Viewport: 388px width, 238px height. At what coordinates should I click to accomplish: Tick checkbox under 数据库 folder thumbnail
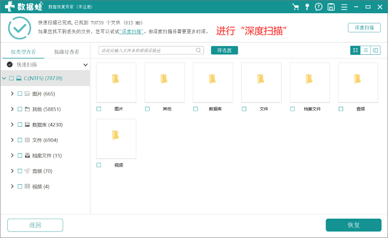196,108
